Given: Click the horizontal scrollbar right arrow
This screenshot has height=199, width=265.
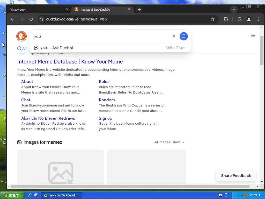Looking at the screenshot, I should pos(257,186).
